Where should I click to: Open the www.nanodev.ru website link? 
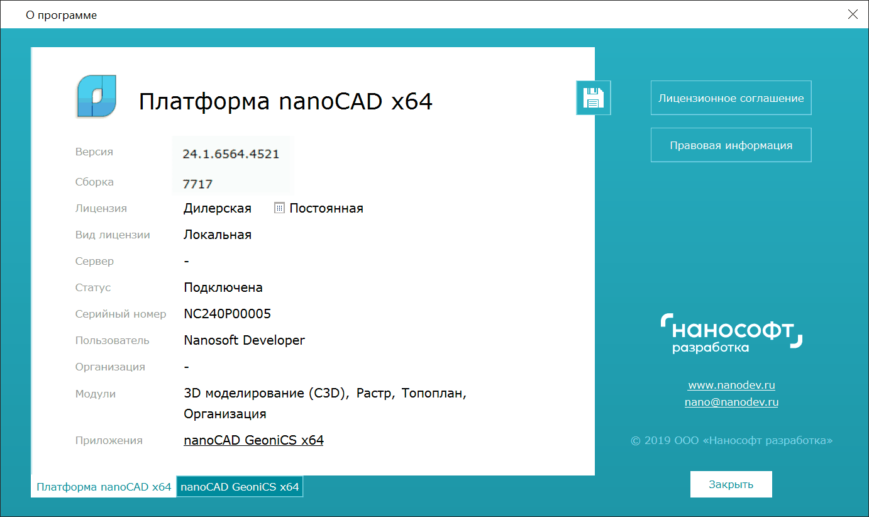731,385
